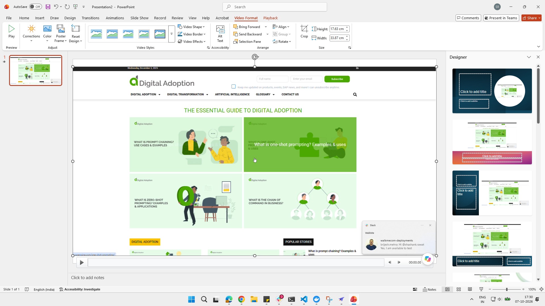The width and height of the screenshot is (545, 306).
Task: Open the Color adjustment tool
Action: [47, 33]
